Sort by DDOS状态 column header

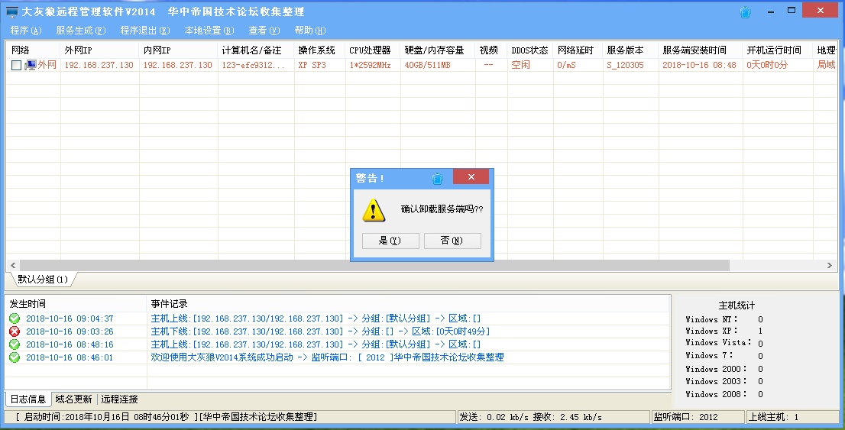pyautogui.click(x=529, y=50)
